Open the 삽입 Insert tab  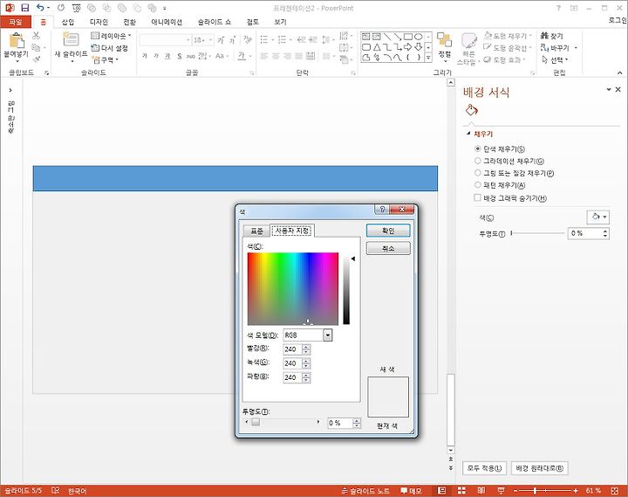(68, 22)
